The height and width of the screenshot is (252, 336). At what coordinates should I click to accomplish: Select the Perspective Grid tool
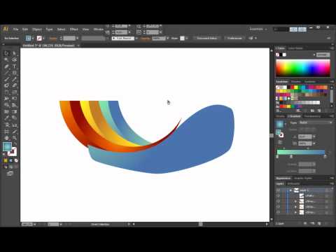[14, 105]
